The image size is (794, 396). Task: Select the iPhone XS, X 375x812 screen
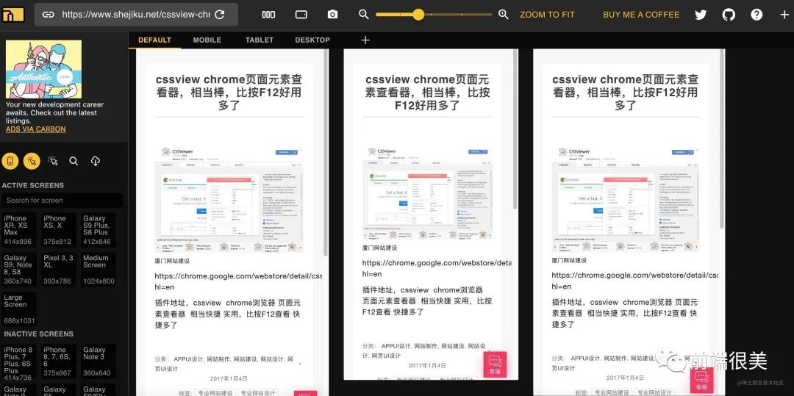[x=58, y=229]
